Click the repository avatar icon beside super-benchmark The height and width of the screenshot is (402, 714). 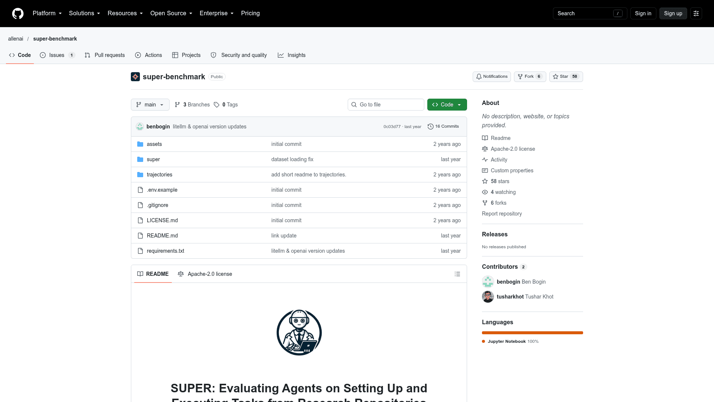135,77
